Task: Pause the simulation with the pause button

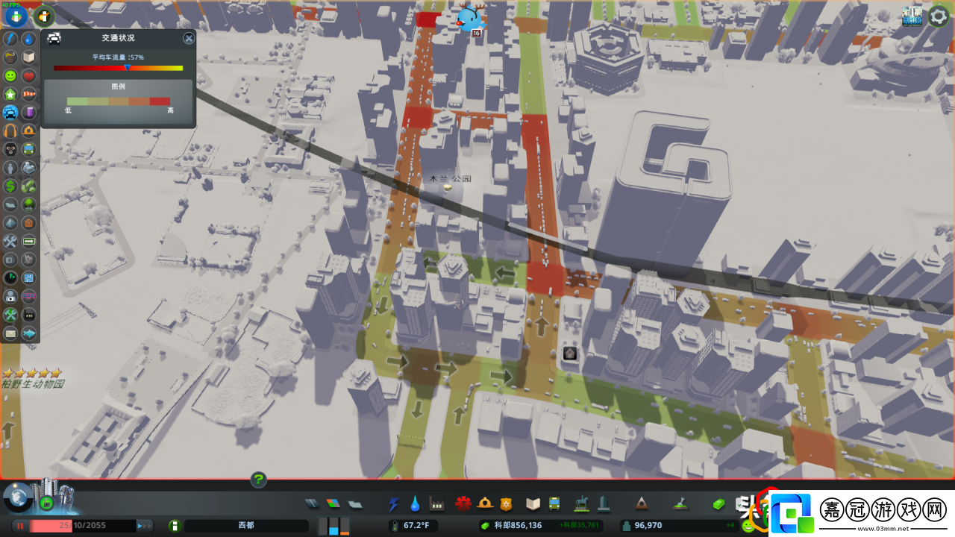Action: click(20, 526)
